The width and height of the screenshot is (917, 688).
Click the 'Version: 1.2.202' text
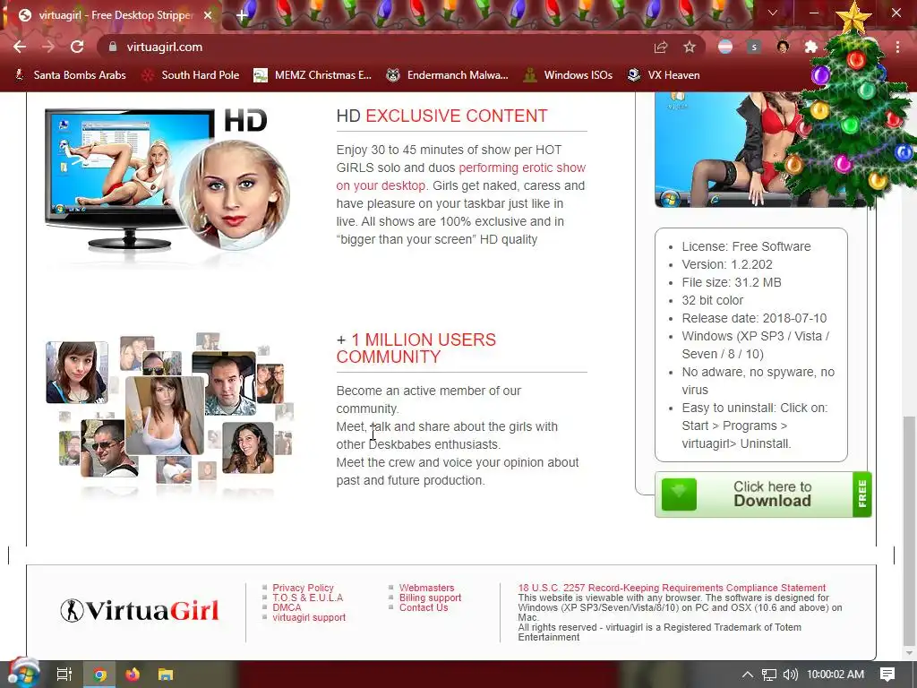click(x=727, y=264)
